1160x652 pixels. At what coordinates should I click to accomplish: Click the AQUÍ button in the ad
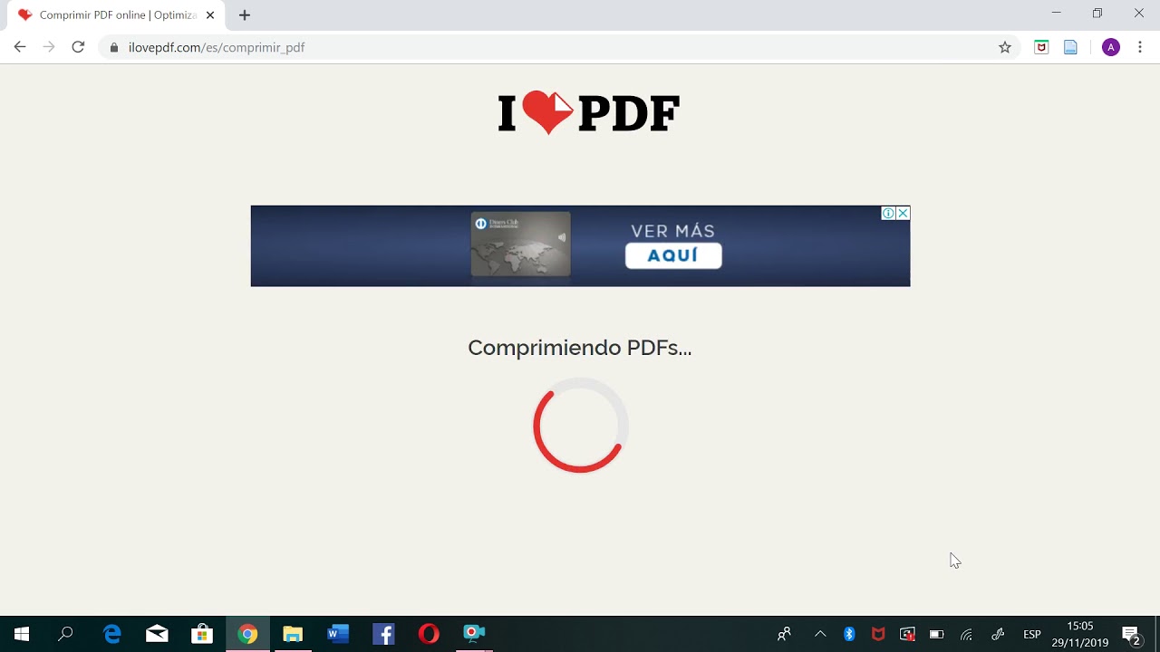click(673, 255)
